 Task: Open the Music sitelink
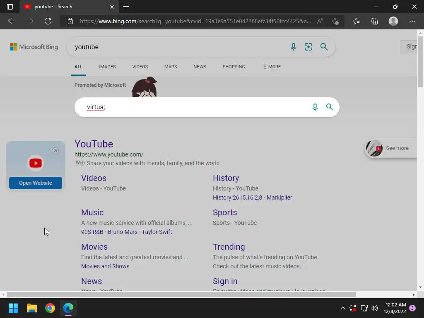92,212
